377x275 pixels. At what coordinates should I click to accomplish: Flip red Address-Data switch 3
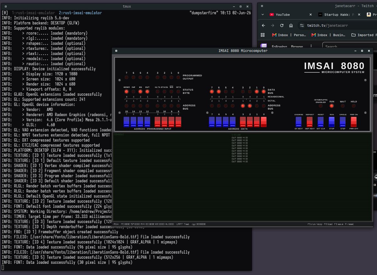[243, 122]
